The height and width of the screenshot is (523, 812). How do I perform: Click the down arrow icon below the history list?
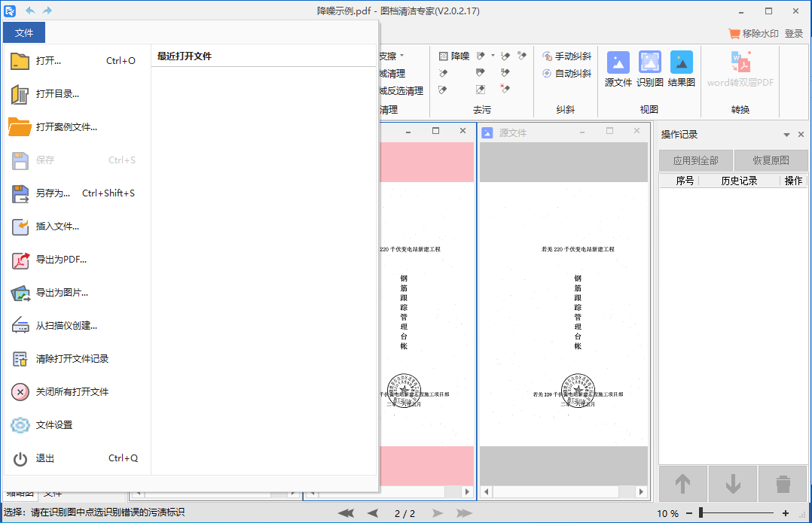pos(732,484)
